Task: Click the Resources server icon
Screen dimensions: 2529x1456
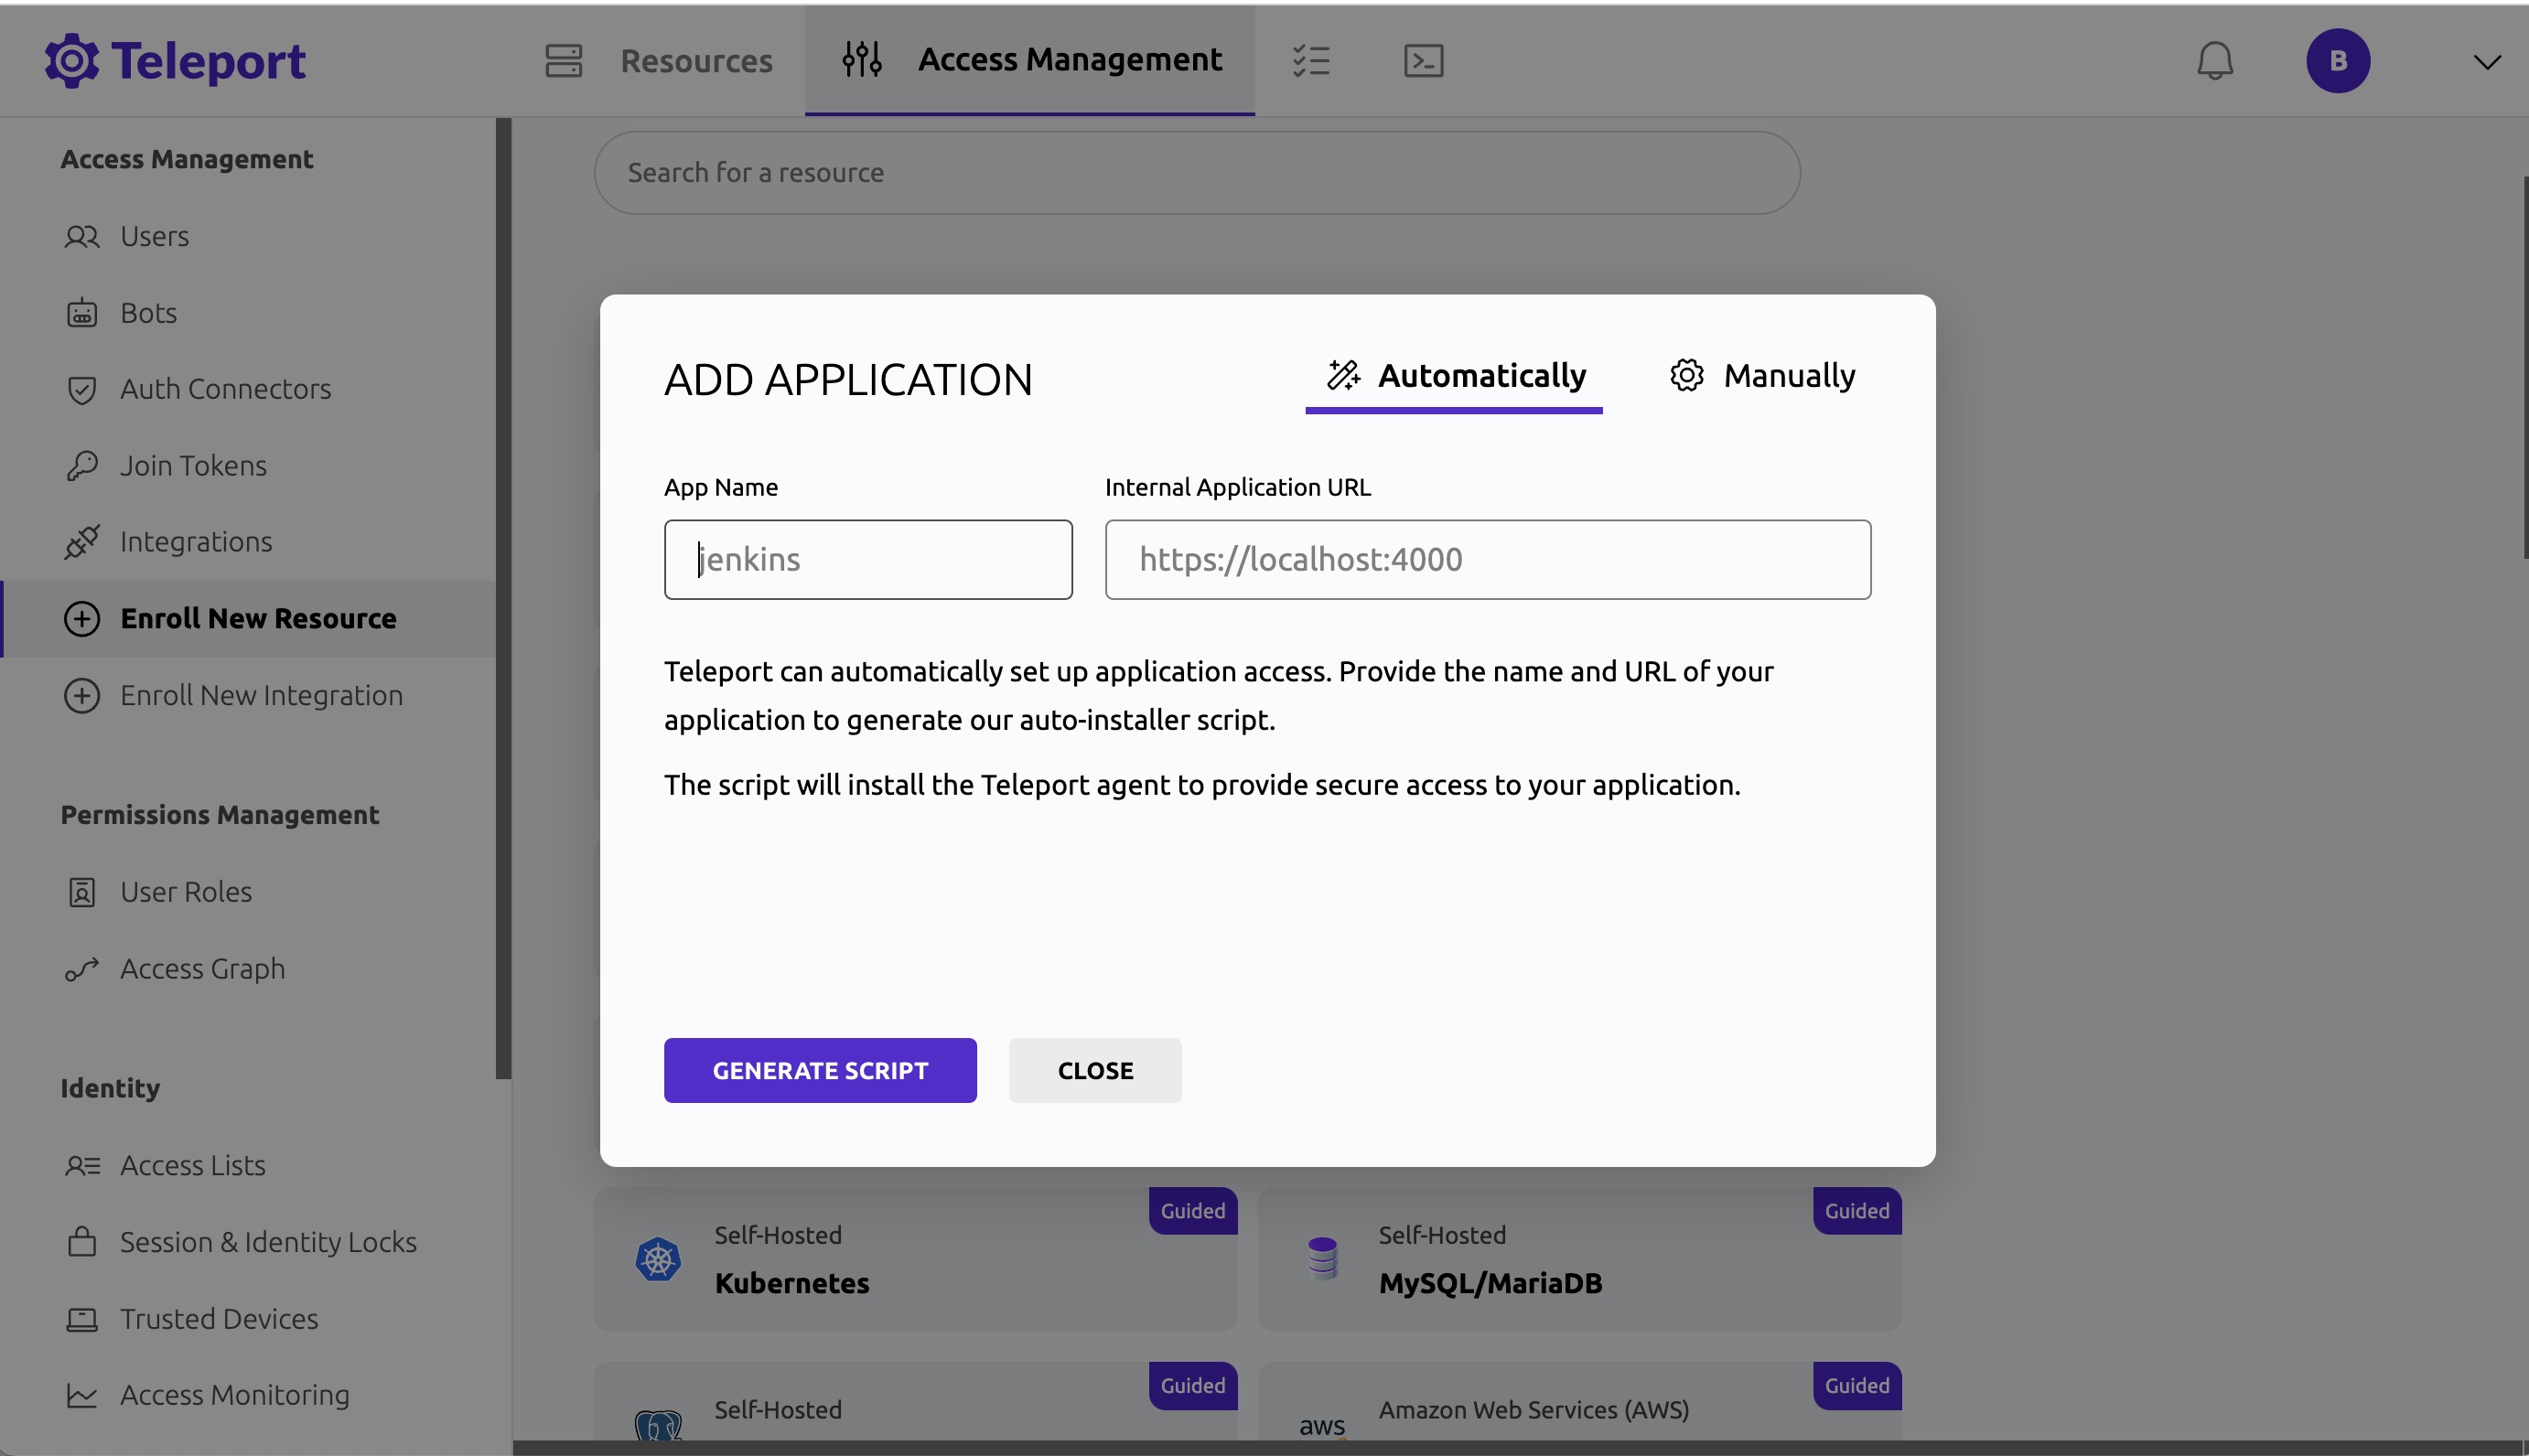Action: (x=564, y=60)
